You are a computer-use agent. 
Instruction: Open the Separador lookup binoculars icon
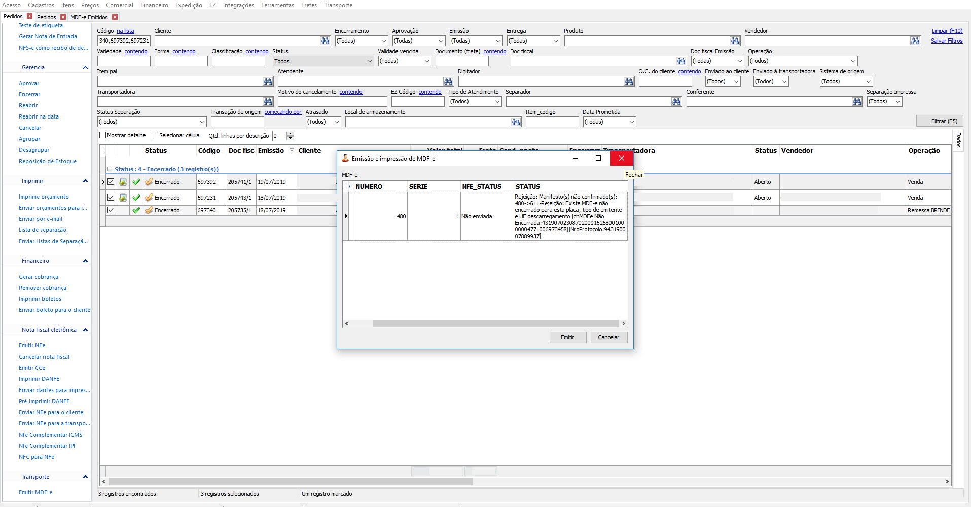[676, 102]
